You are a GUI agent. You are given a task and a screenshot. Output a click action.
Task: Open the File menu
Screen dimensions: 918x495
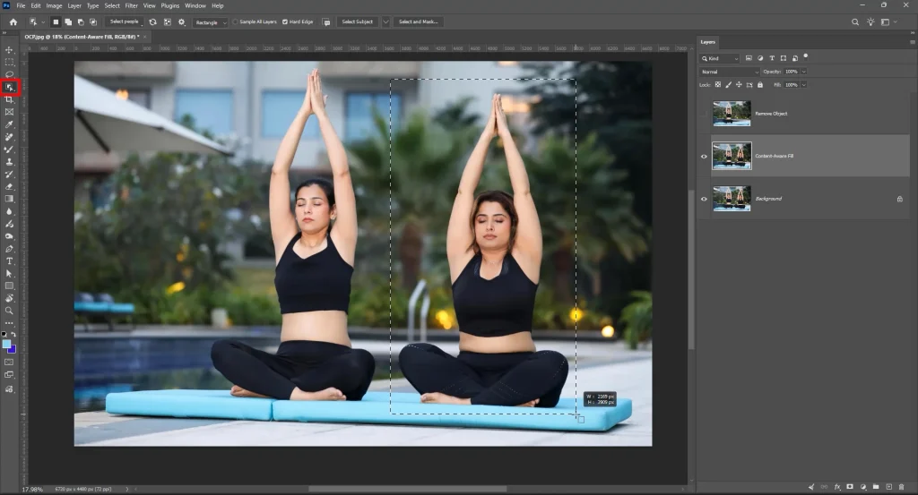coord(21,6)
